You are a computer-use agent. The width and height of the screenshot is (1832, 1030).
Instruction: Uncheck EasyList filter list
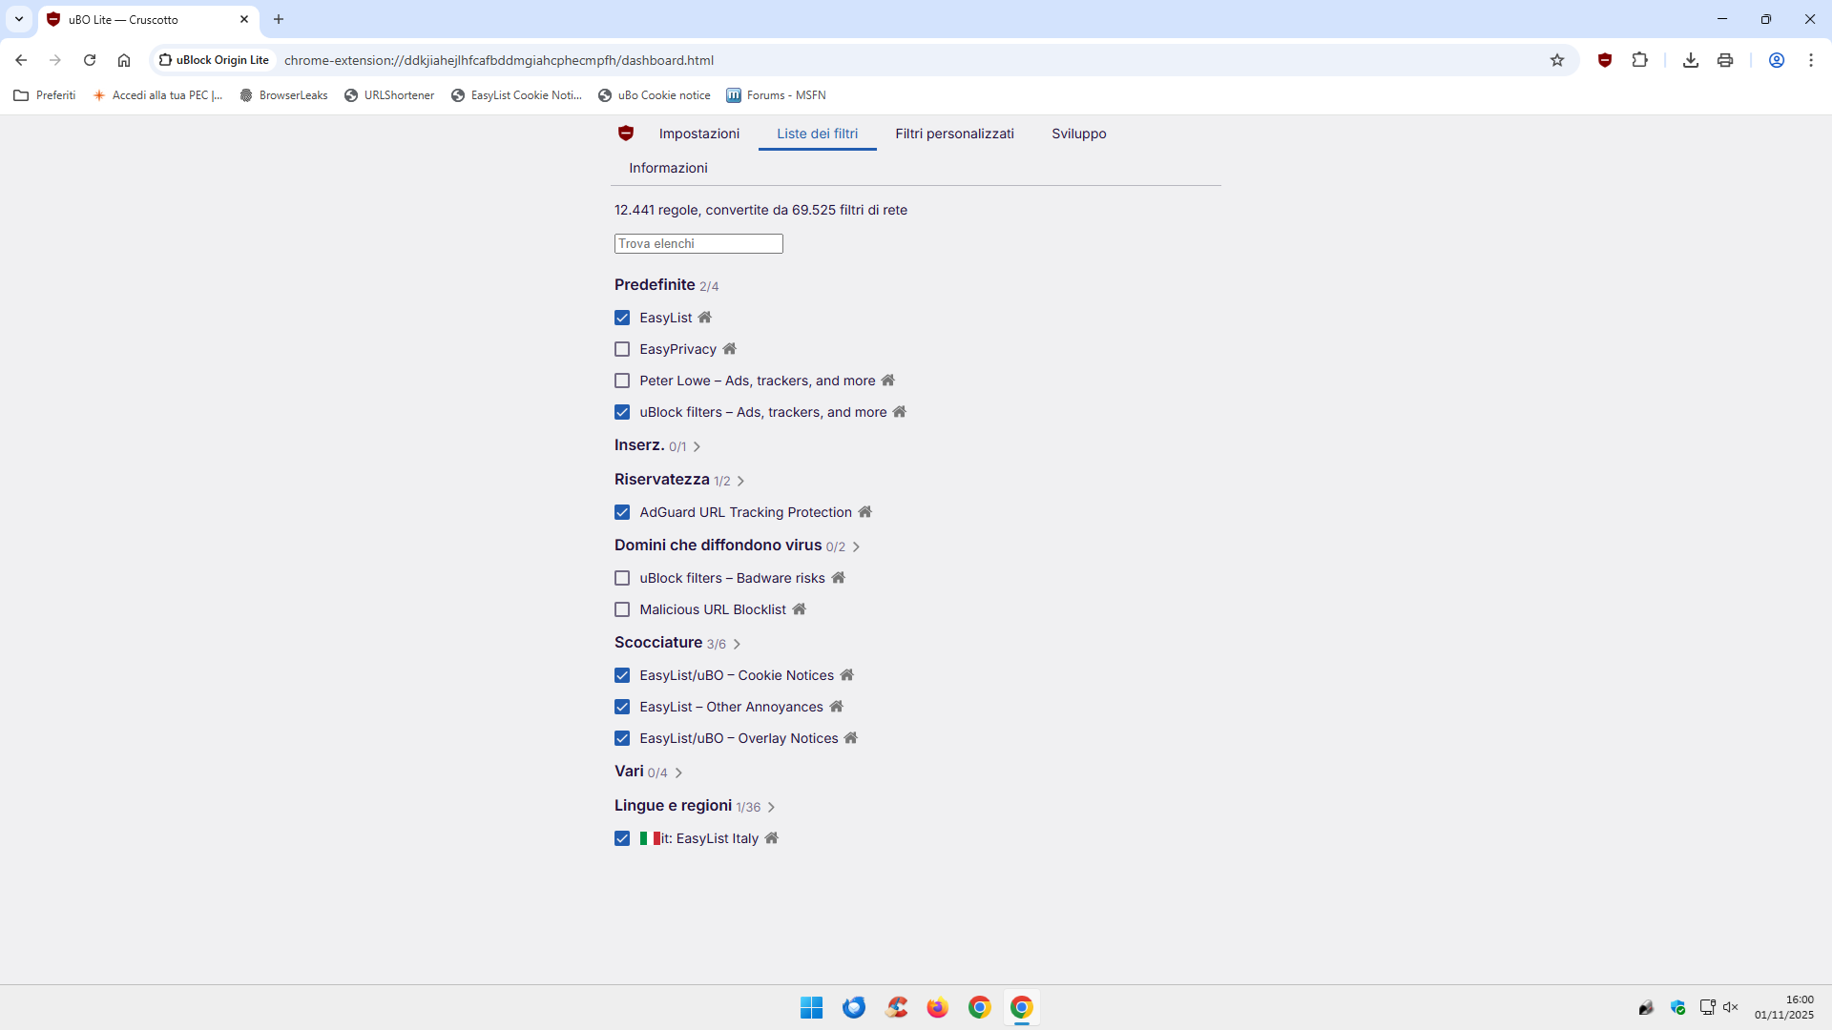[622, 318]
